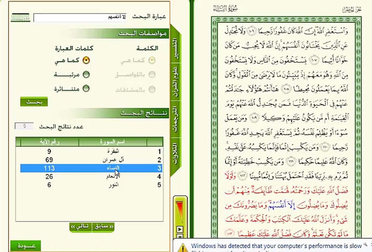Screen dimensions: 372x252
Task: Click the search phrase input field
Action: (80, 17)
